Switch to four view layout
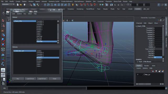 [x=3, y=75]
